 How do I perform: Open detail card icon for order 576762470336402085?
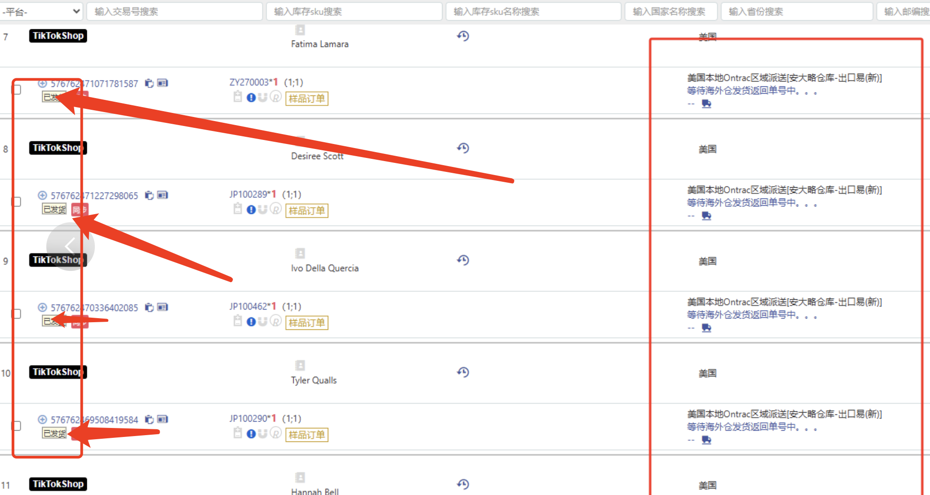point(162,307)
